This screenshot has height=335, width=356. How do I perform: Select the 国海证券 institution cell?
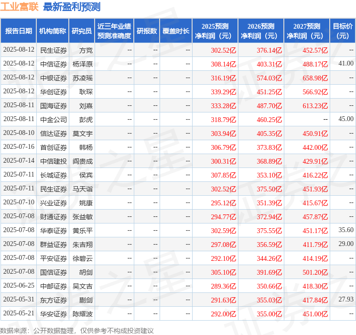pyautogui.click(x=54, y=106)
